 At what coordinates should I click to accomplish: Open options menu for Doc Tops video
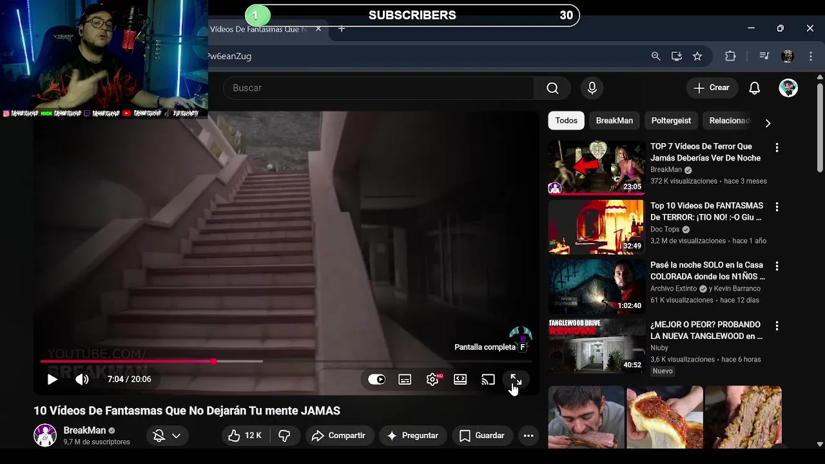click(x=777, y=207)
